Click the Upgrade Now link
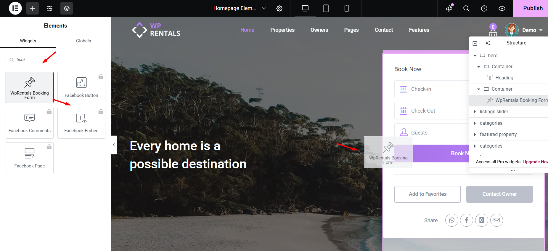The height and width of the screenshot is (251, 548). 535,162
